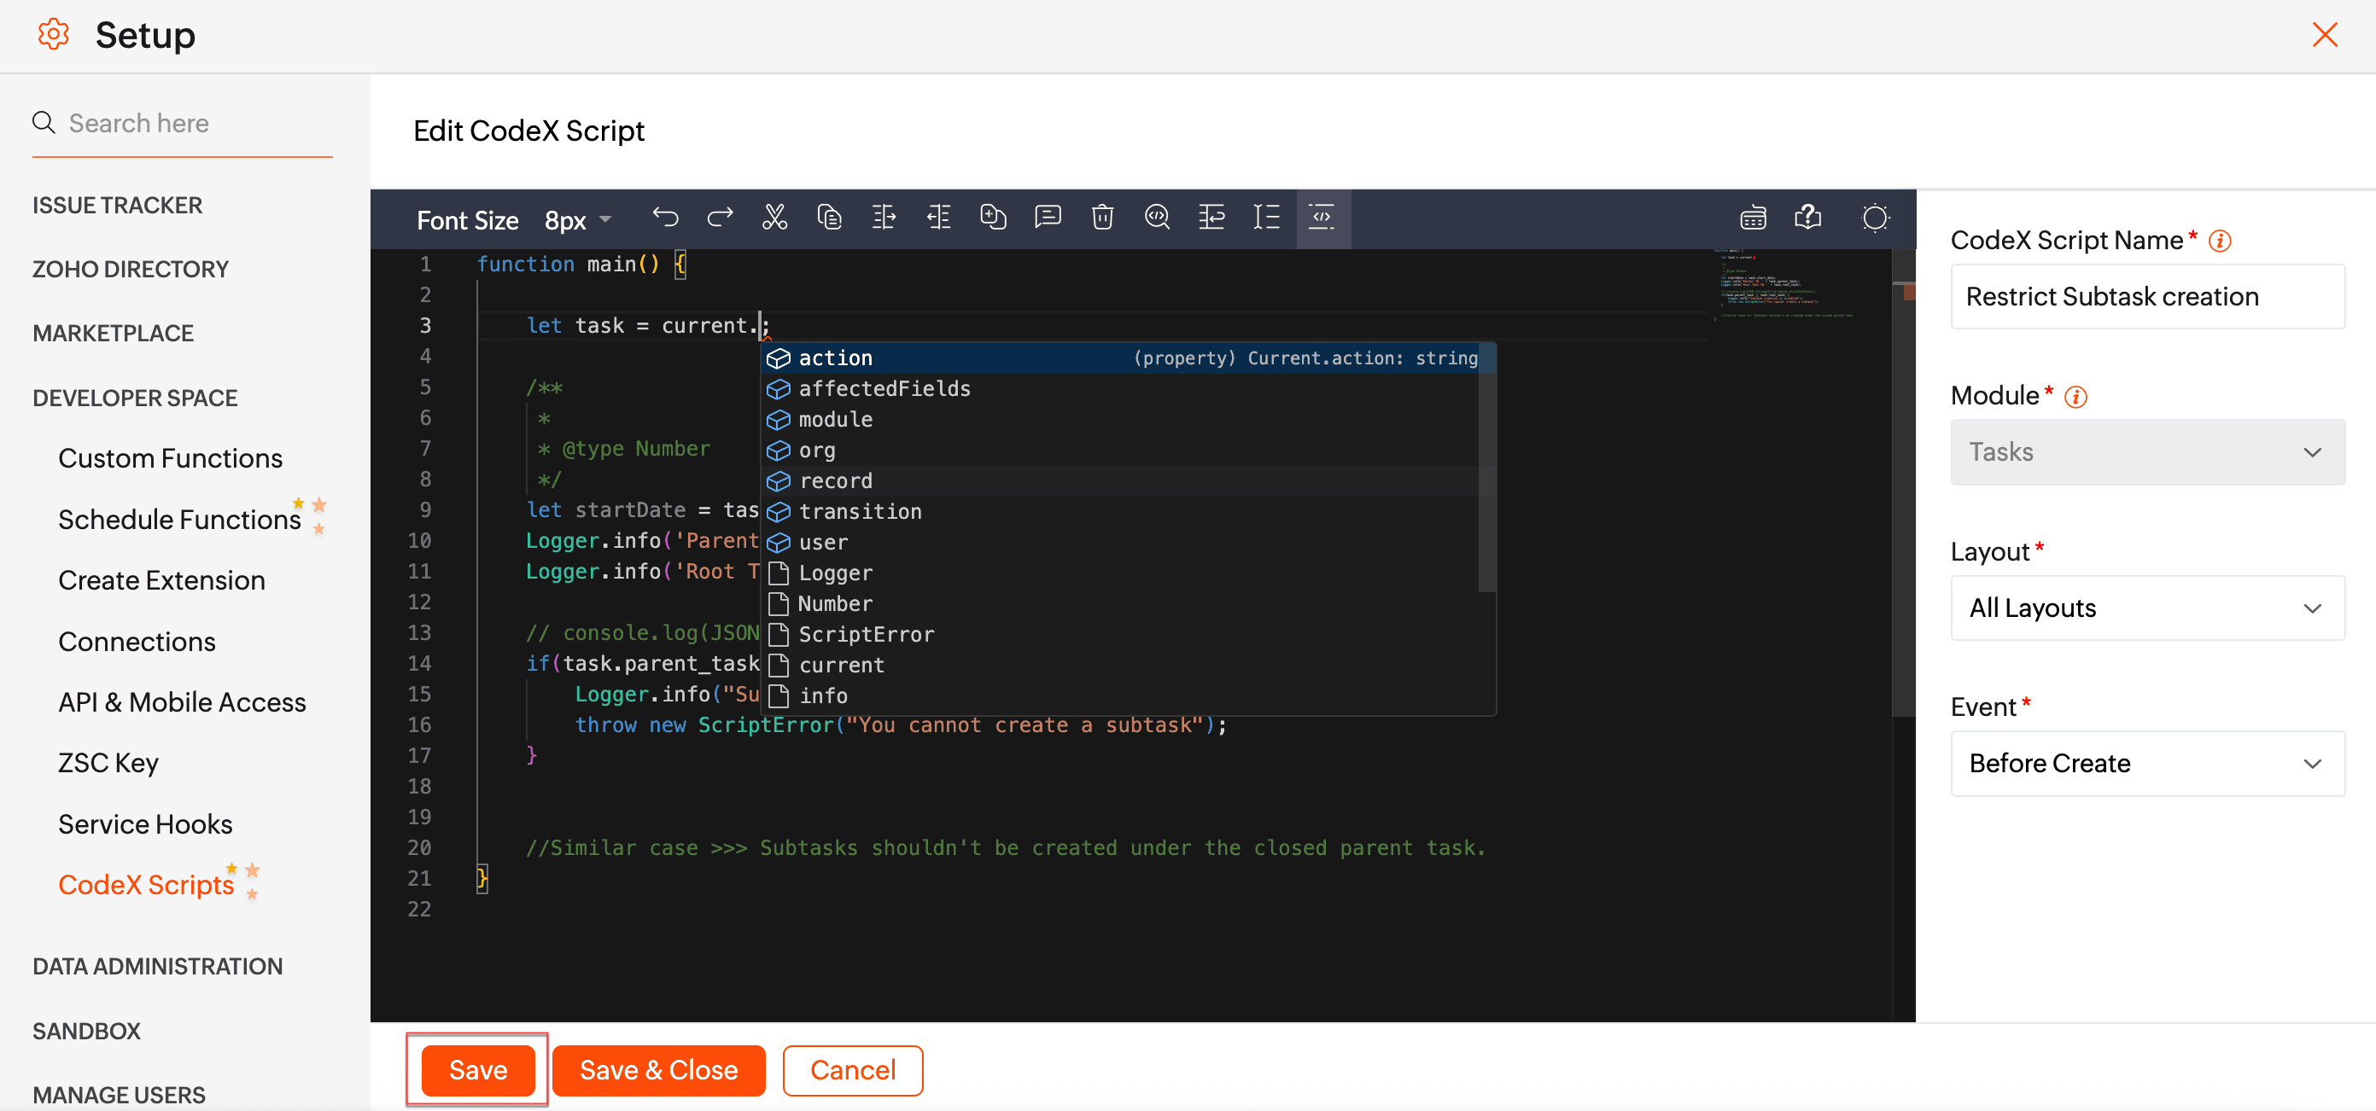The width and height of the screenshot is (2376, 1111).
Task: Click the trash delete icon
Action: click(1102, 218)
